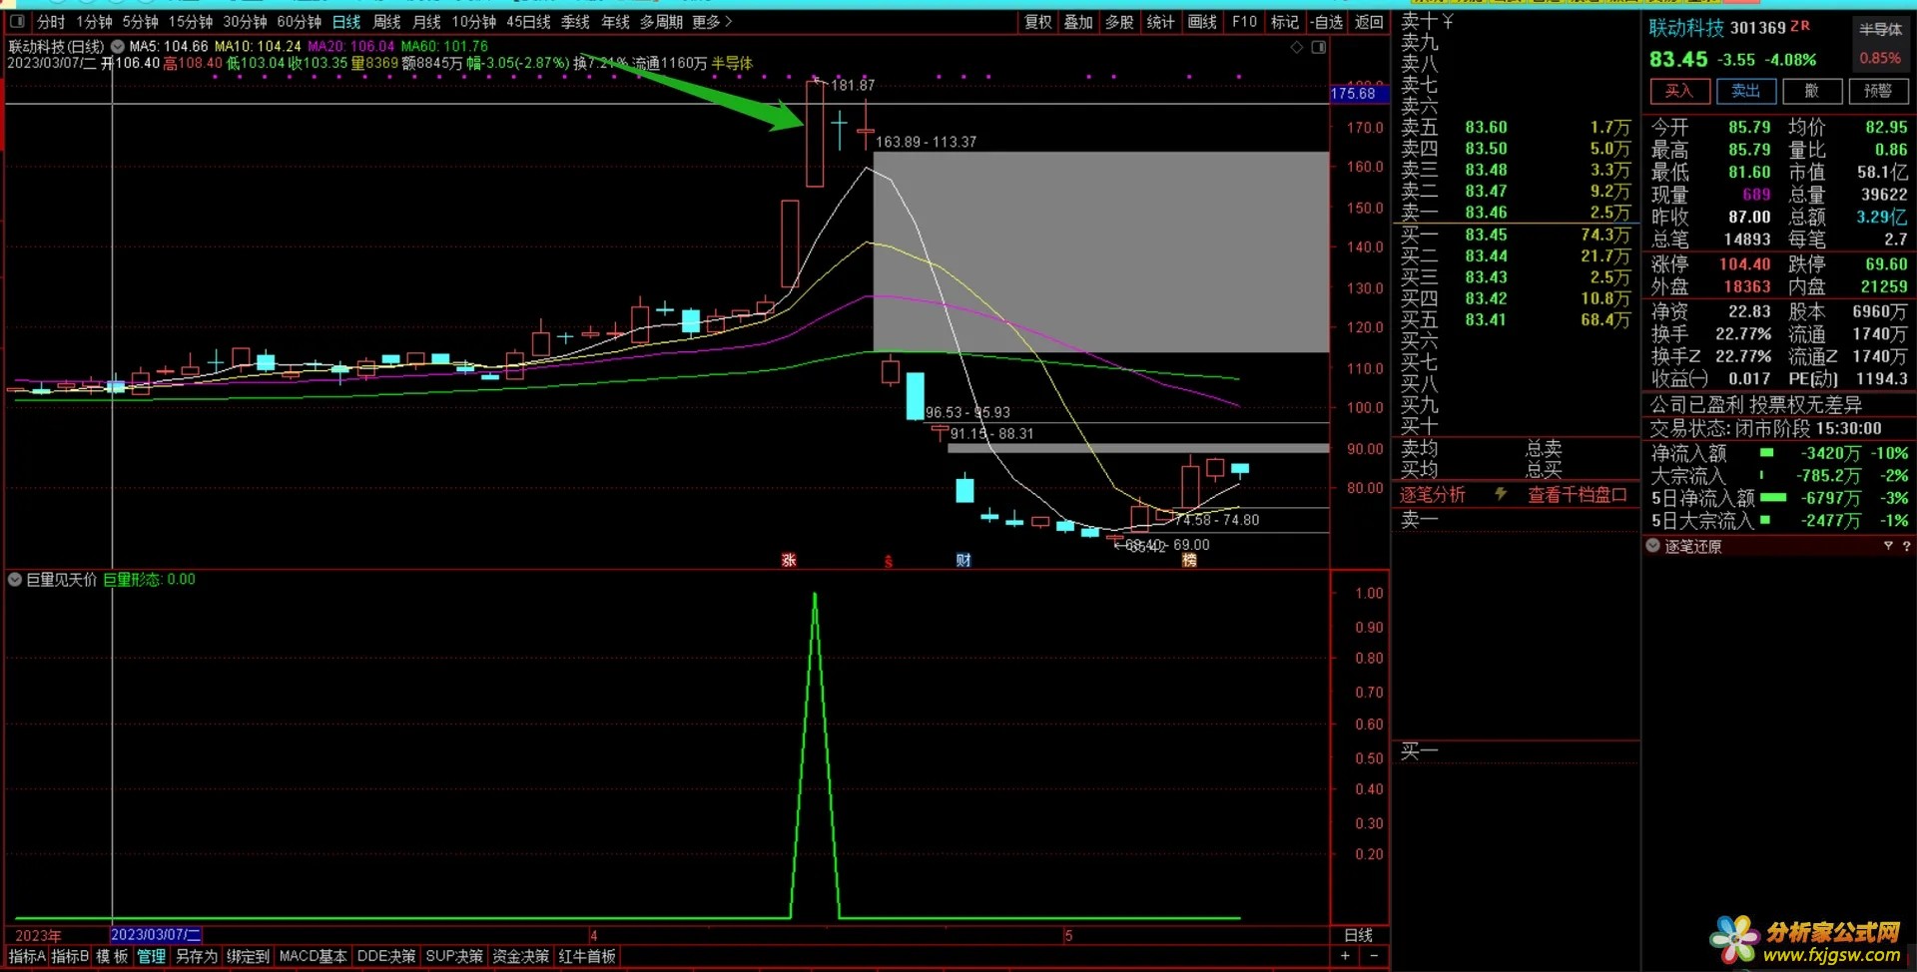Click the 统计 statistics button
Screen dimensions: 1917x972
(x=1160, y=22)
